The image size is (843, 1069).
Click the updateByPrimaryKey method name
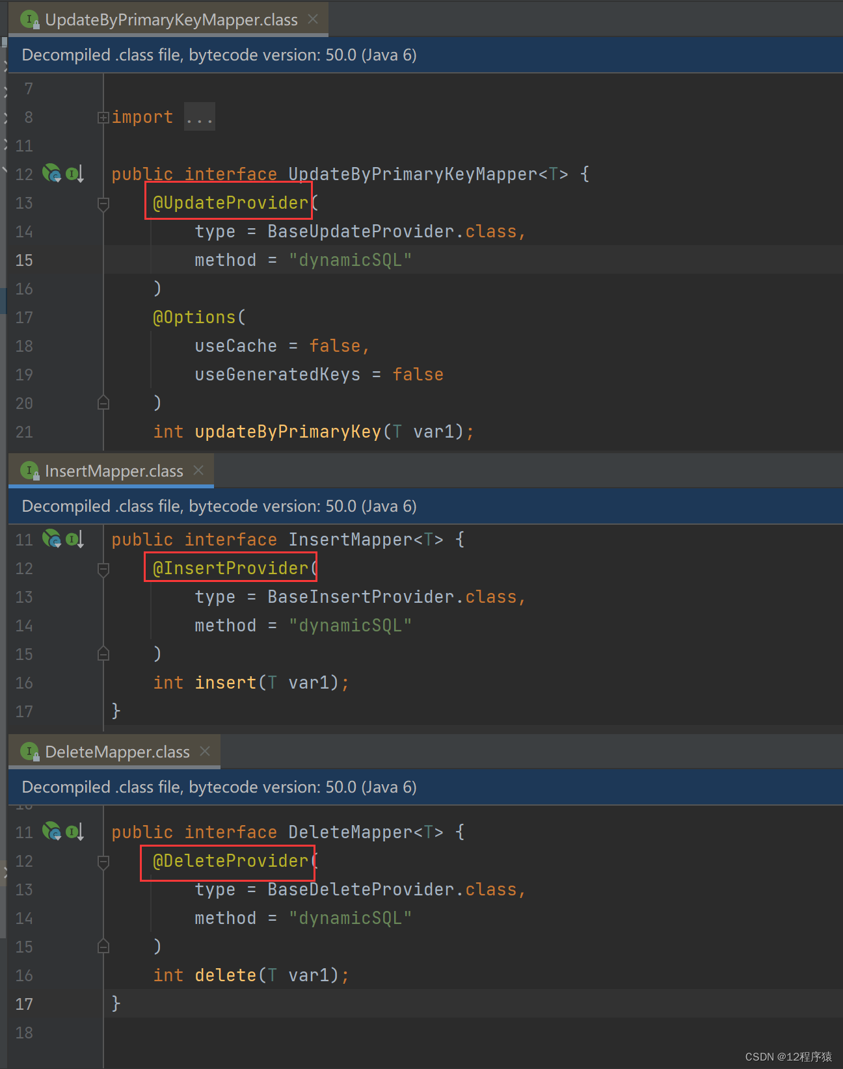tap(288, 432)
